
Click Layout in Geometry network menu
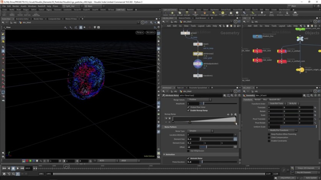click(201, 26)
